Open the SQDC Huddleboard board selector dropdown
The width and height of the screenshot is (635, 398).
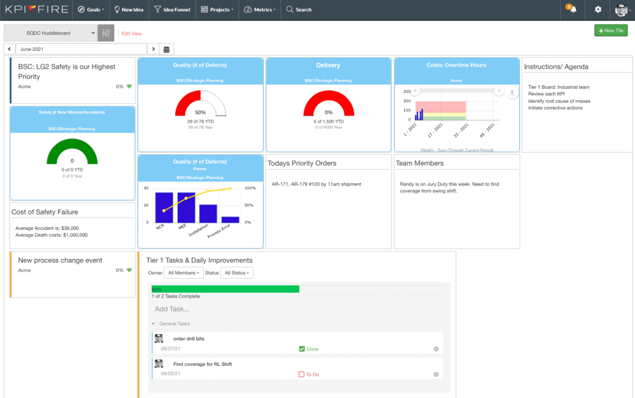50,33
